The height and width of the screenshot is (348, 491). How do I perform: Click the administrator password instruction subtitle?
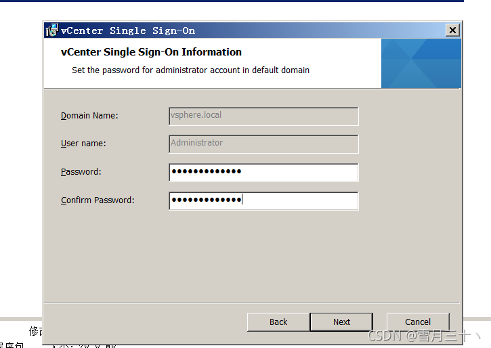click(x=191, y=70)
